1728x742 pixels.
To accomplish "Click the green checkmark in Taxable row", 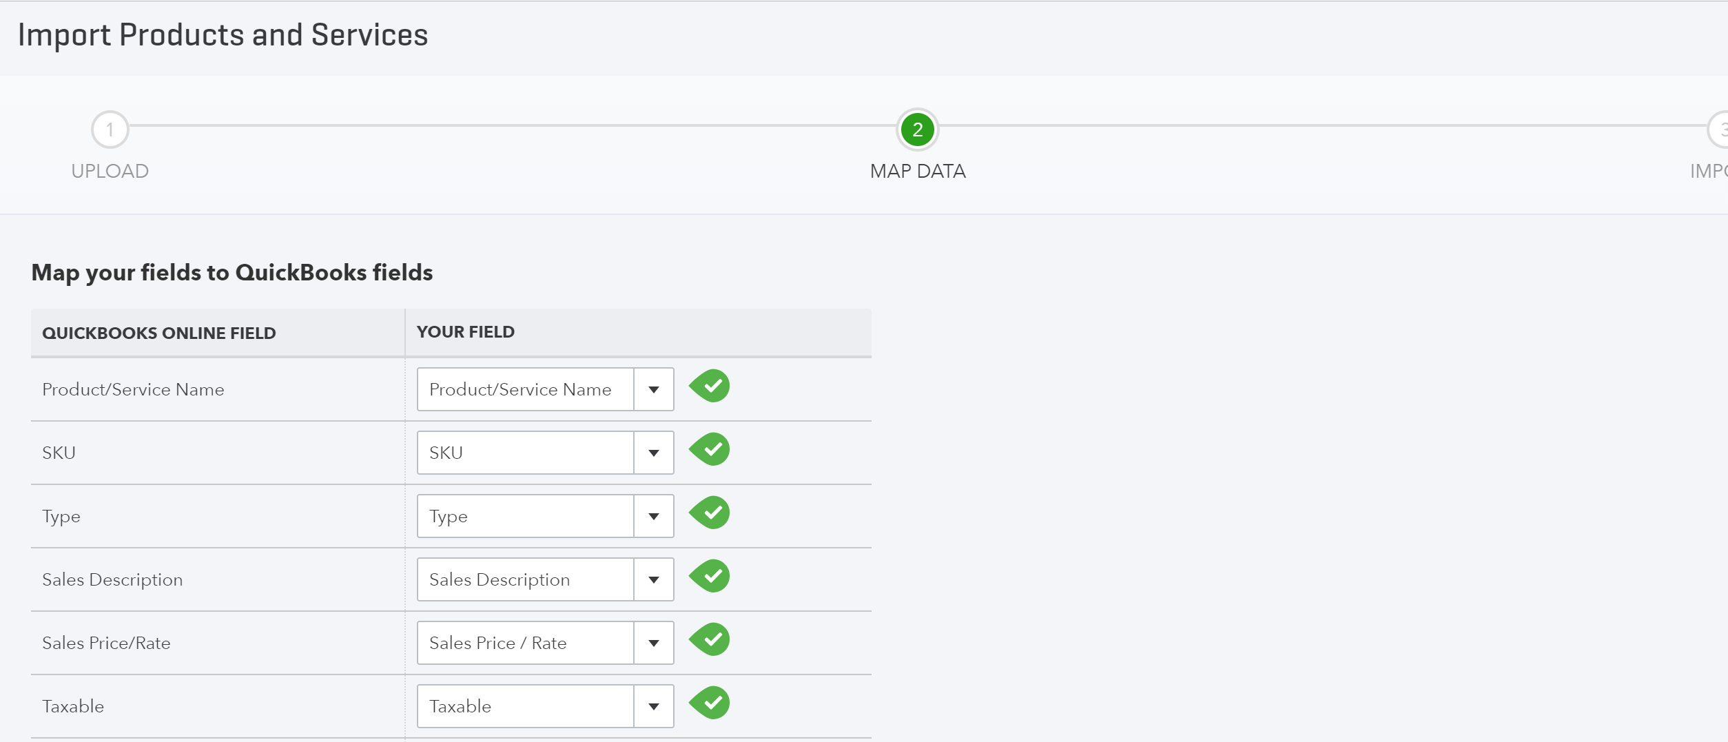I will tap(710, 703).
